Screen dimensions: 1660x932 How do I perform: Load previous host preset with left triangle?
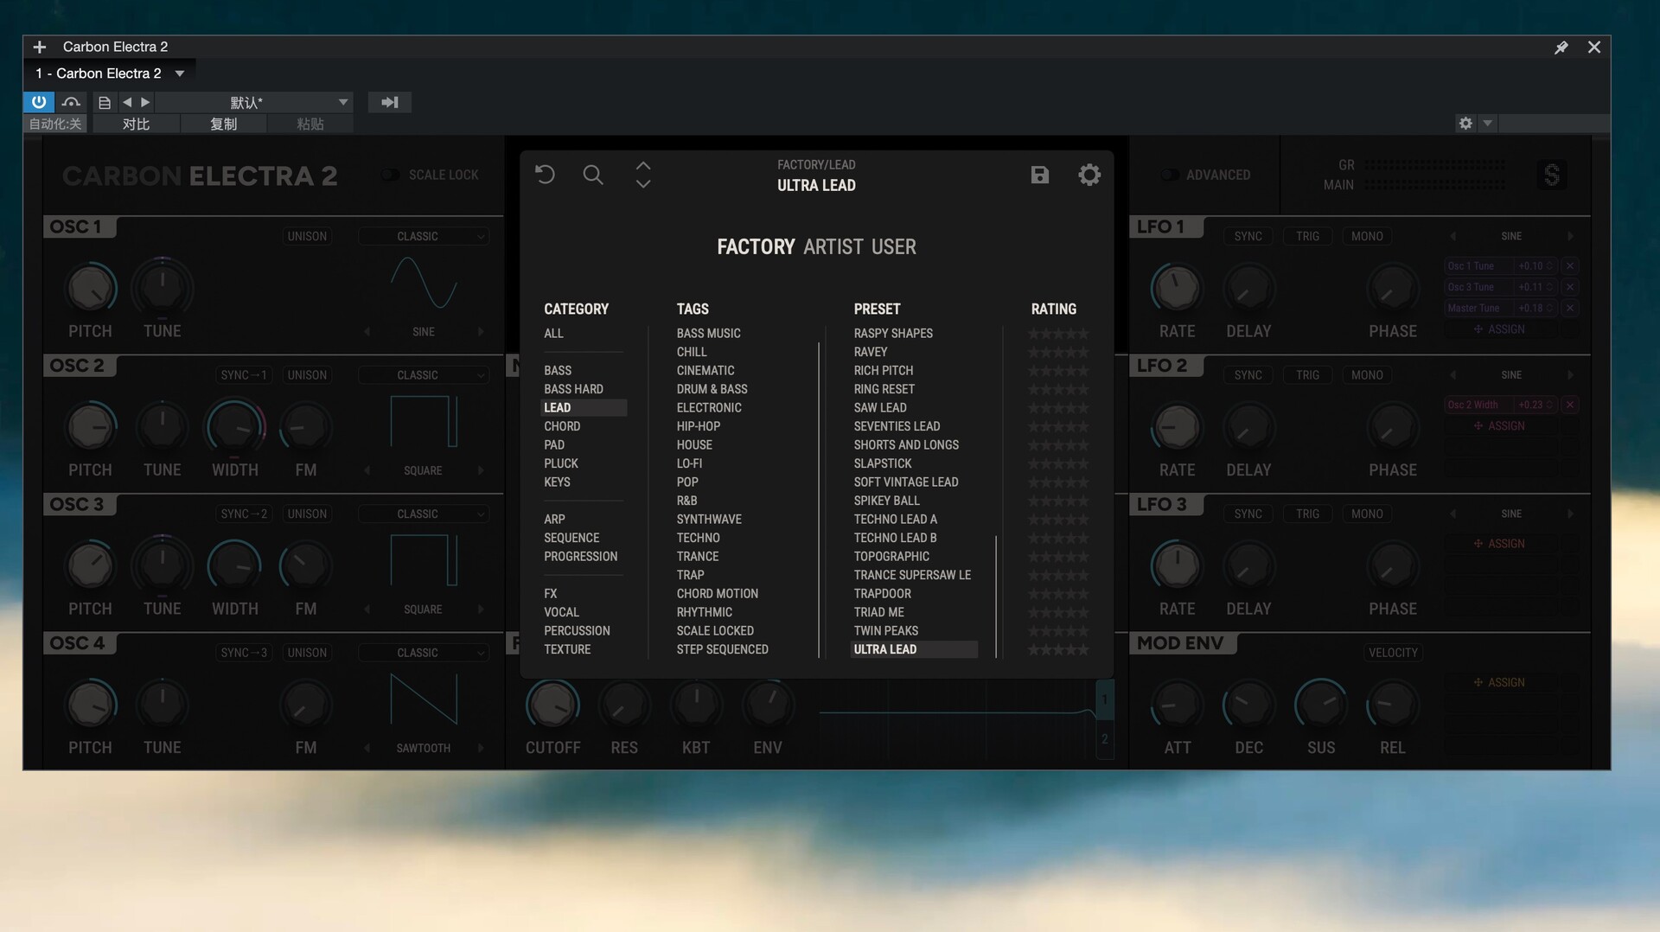coord(127,102)
